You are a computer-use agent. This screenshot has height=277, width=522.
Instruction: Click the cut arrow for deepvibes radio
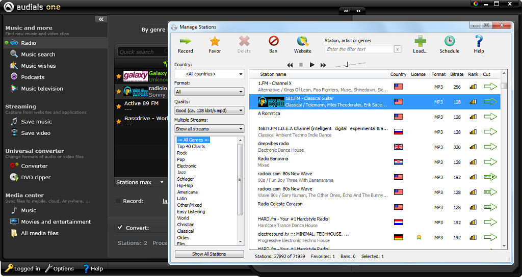[490, 147]
